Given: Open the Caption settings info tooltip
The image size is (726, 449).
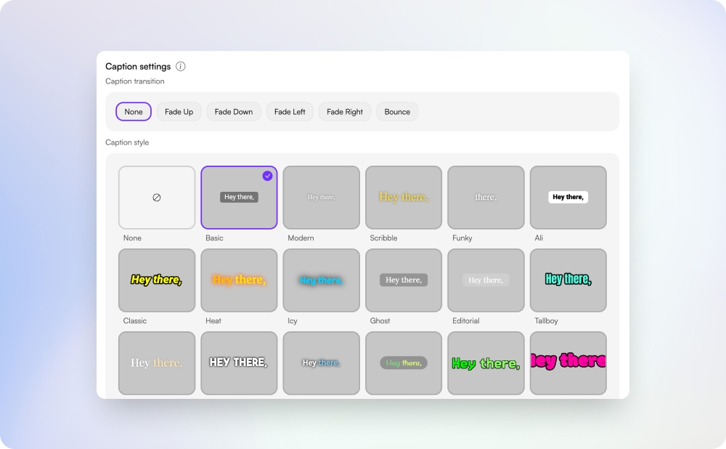Looking at the screenshot, I should [180, 66].
